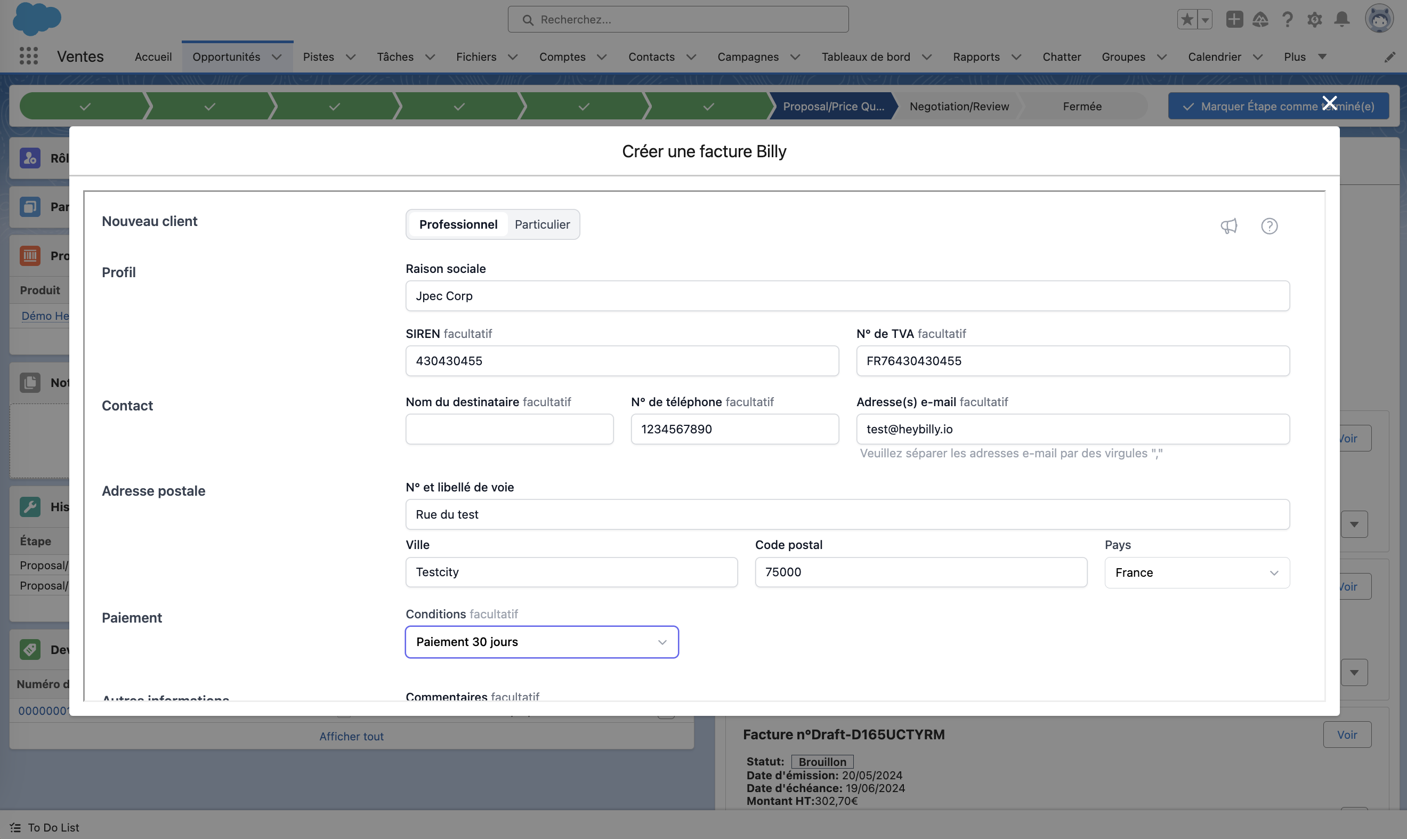Select the Professionnel client type
Screen dimensions: 1407x839
coord(458,224)
